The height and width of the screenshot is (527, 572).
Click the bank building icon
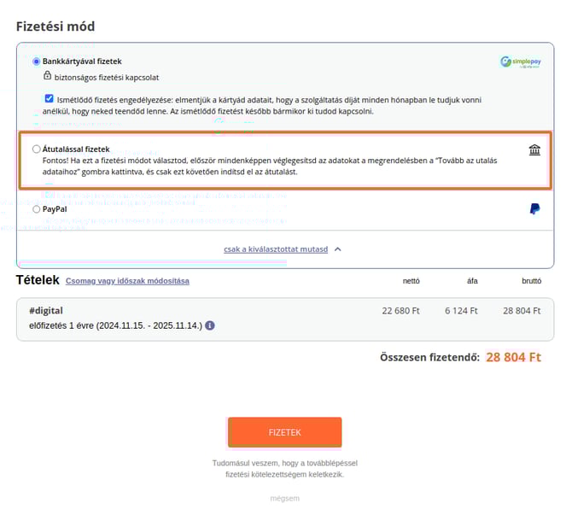[x=534, y=150]
